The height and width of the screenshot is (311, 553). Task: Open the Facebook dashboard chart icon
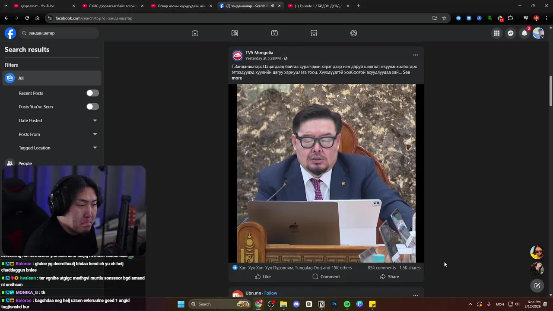pos(235,33)
